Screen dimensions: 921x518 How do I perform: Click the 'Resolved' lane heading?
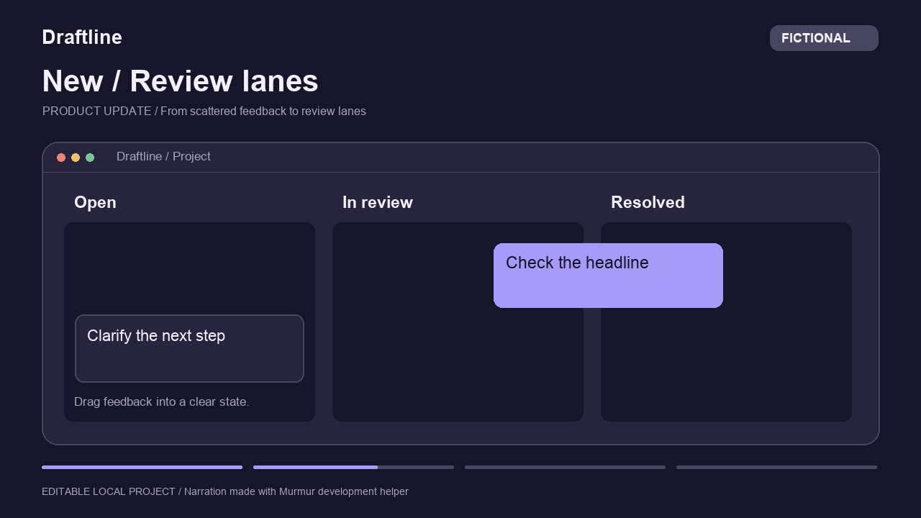(x=648, y=202)
